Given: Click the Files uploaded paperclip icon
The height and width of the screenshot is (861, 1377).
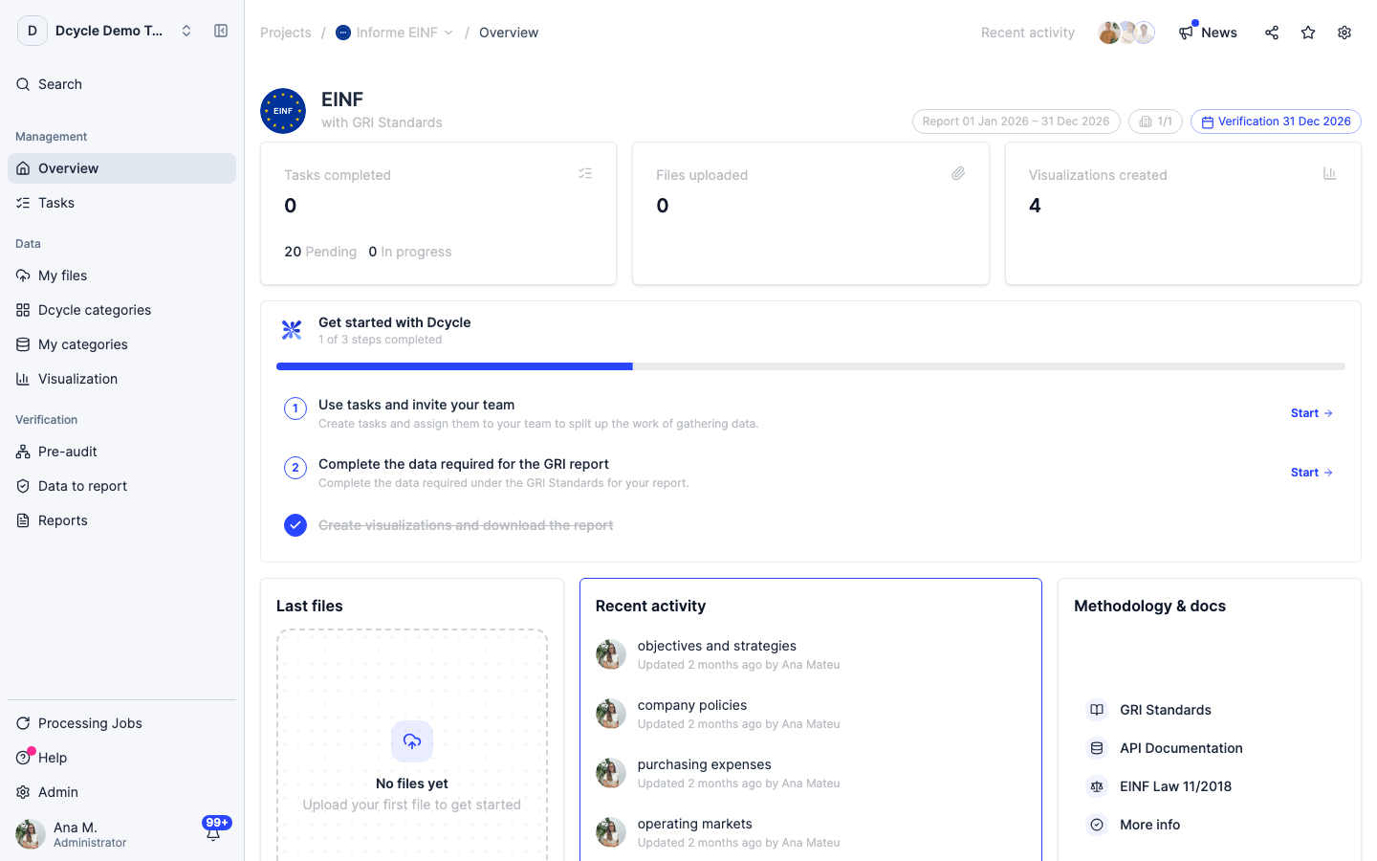Looking at the screenshot, I should coord(958,173).
